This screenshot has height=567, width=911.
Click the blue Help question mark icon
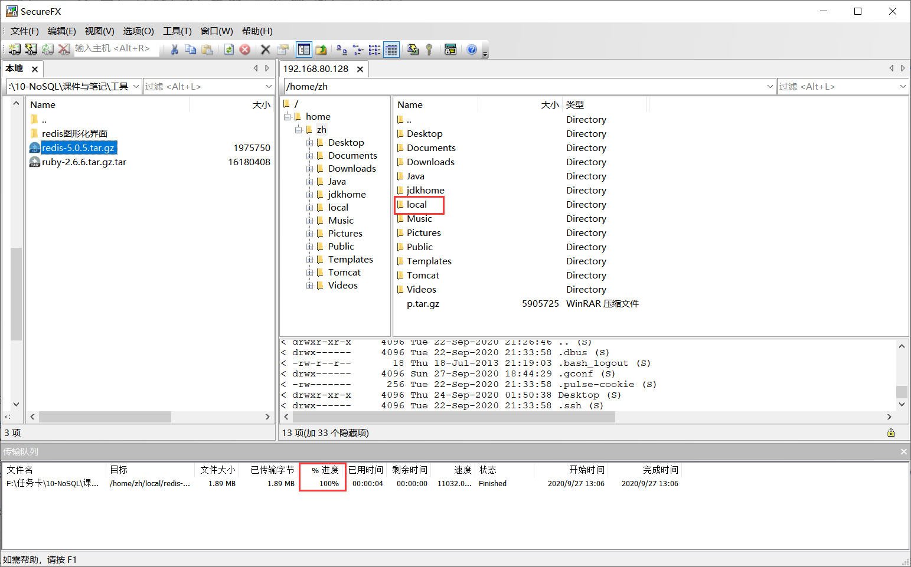coord(472,50)
